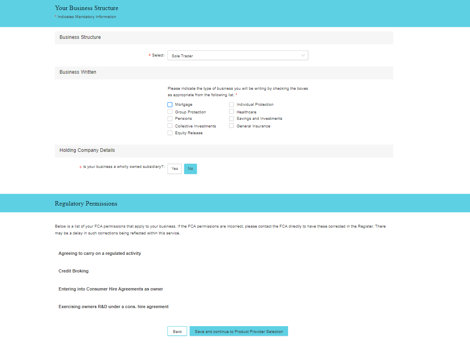This screenshot has width=470, height=349.
Task: Tick the General Insurance checkbox
Action: (232, 126)
